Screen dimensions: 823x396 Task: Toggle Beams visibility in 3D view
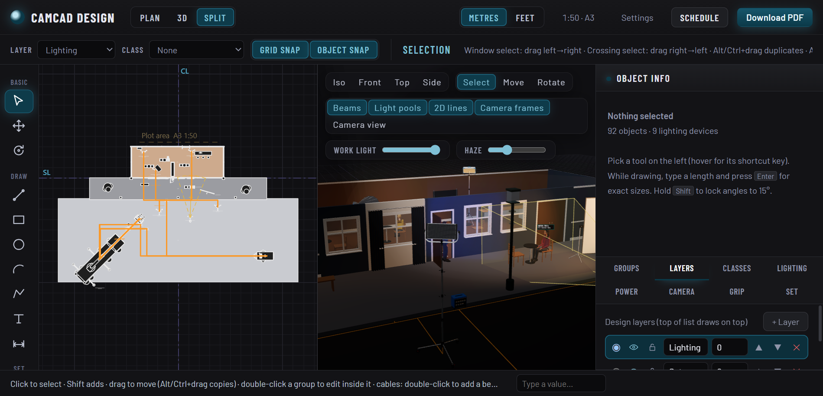click(x=347, y=108)
